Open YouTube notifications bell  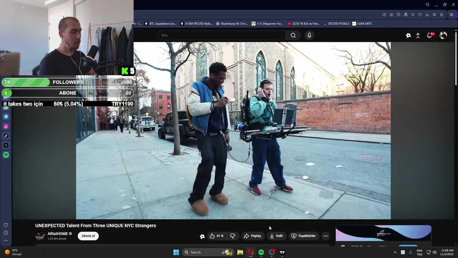coord(430,35)
